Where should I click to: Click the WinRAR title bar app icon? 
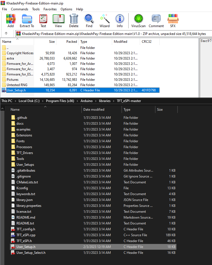pyautogui.click(x=3, y=3)
